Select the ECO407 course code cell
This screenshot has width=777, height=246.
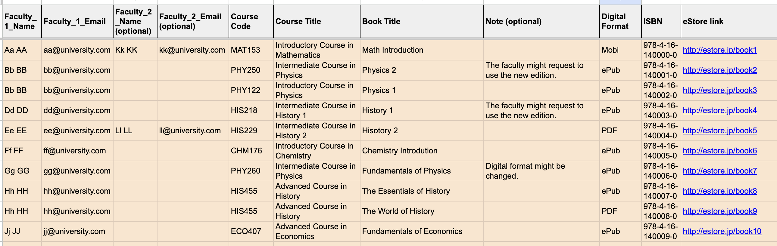click(x=251, y=231)
